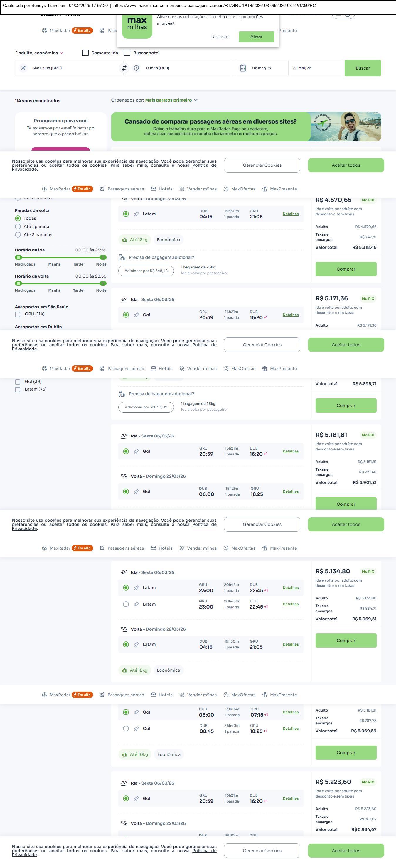Click the 'Até 10kg' baggage tag
396x865 pixels.
click(135, 754)
